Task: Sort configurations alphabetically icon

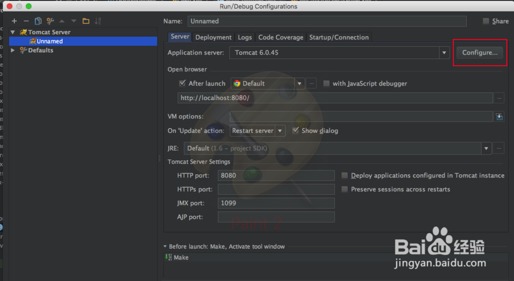Action: click(x=98, y=21)
